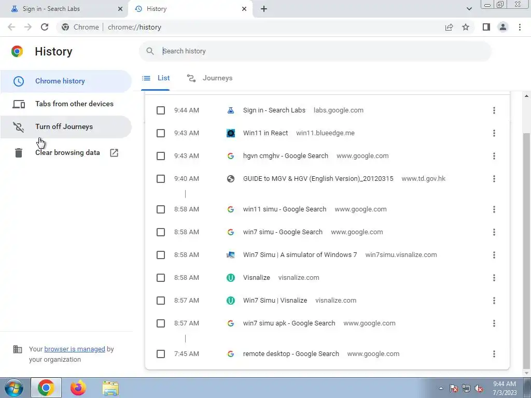Image resolution: width=531 pixels, height=398 pixels.
Task: Click the globe favicon of GUIDE to MGV entry
Action: click(231, 179)
